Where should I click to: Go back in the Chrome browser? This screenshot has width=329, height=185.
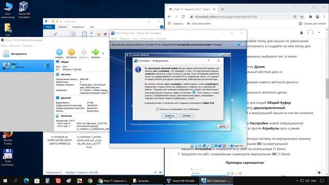(x=170, y=16)
